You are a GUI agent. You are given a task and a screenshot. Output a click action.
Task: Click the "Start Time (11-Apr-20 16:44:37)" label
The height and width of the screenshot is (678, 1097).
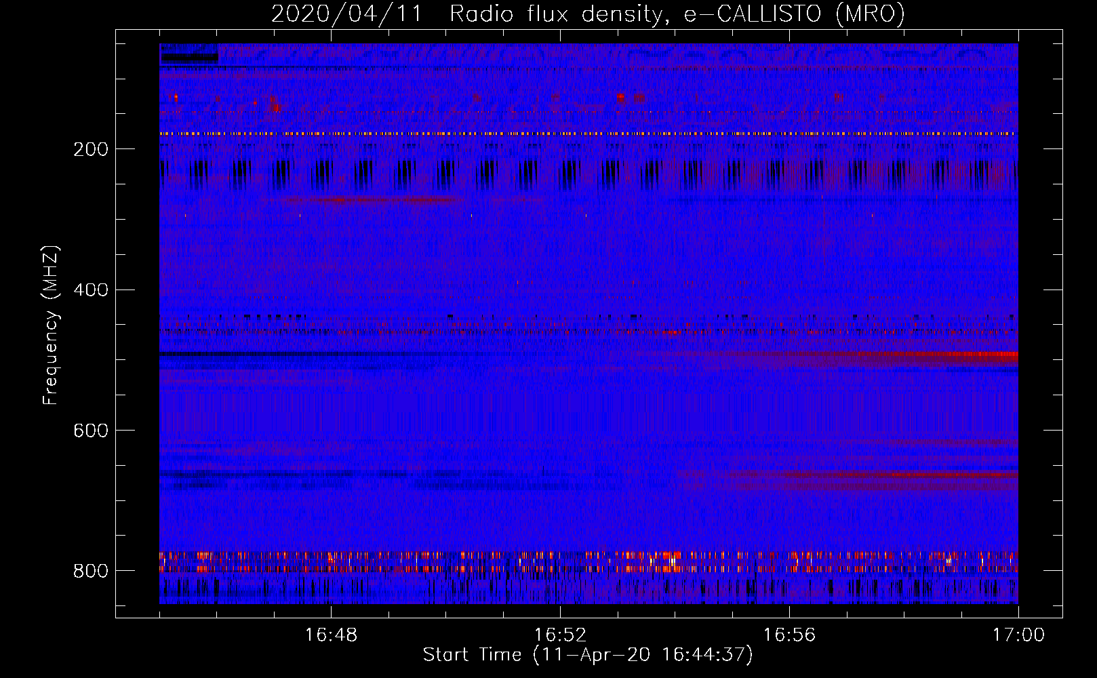pos(588,655)
